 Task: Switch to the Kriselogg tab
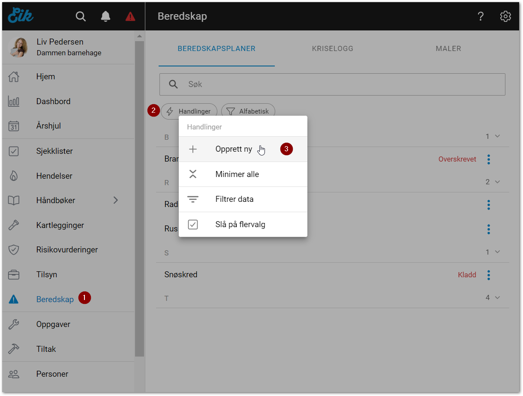[333, 49]
